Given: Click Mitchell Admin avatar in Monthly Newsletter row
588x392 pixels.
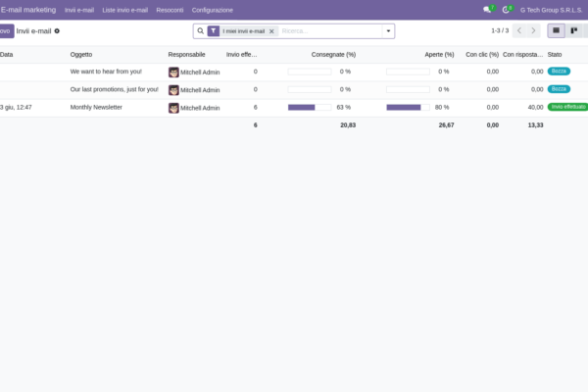Looking at the screenshot, I should click(x=173, y=108).
